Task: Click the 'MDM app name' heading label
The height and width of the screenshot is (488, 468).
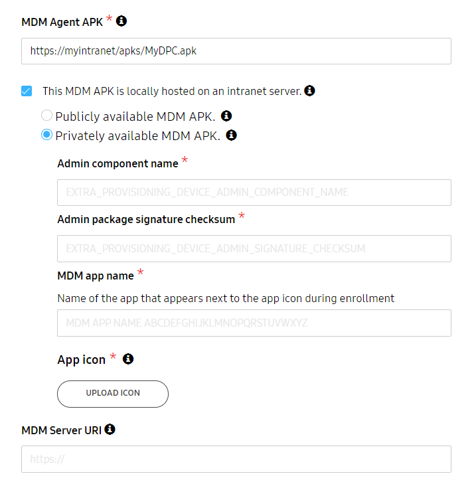Action: [x=96, y=276]
